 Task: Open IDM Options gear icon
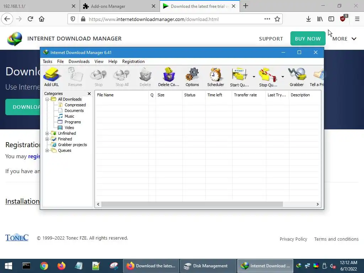(x=192, y=77)
